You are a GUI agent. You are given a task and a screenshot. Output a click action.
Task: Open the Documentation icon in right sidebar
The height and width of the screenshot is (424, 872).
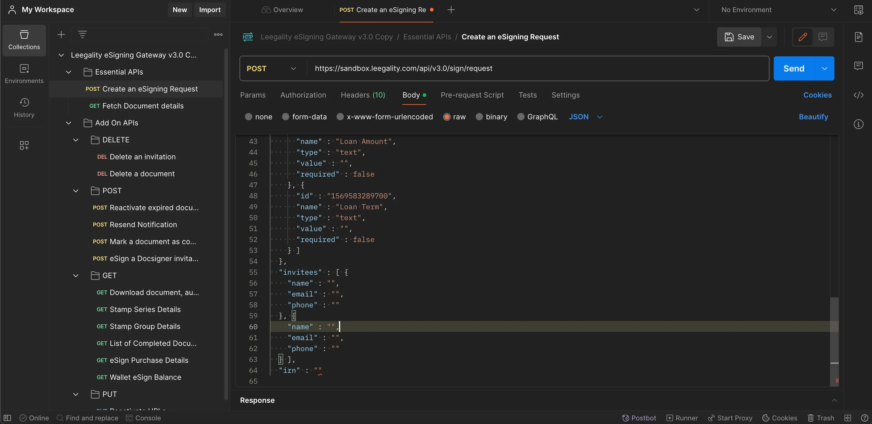click(858, 37)
